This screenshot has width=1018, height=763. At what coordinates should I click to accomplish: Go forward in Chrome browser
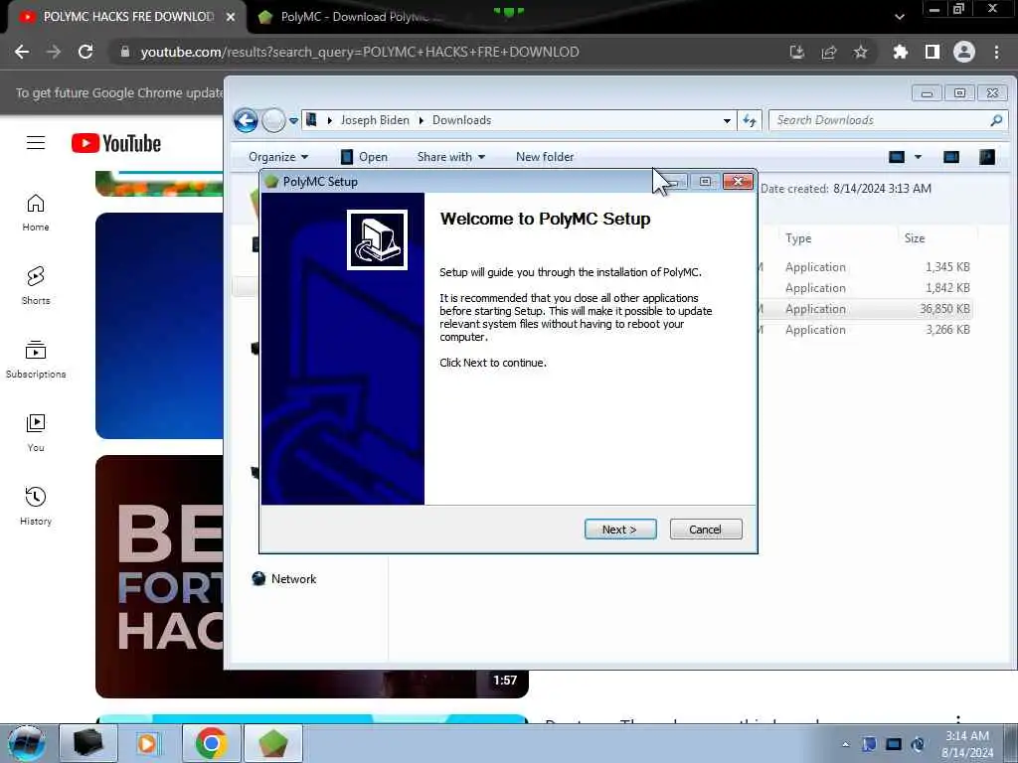[54, 52]
